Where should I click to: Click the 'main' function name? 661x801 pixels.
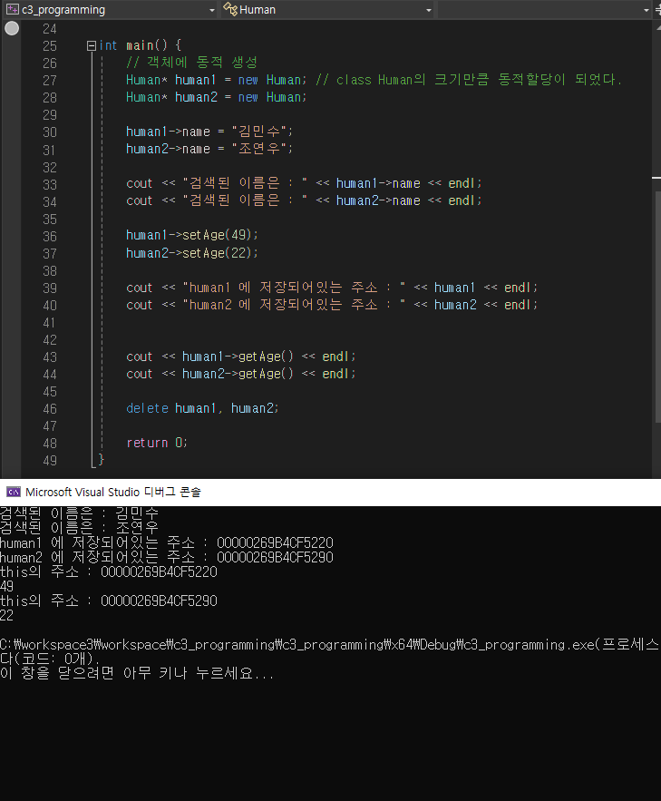click(x=140, y=45)
